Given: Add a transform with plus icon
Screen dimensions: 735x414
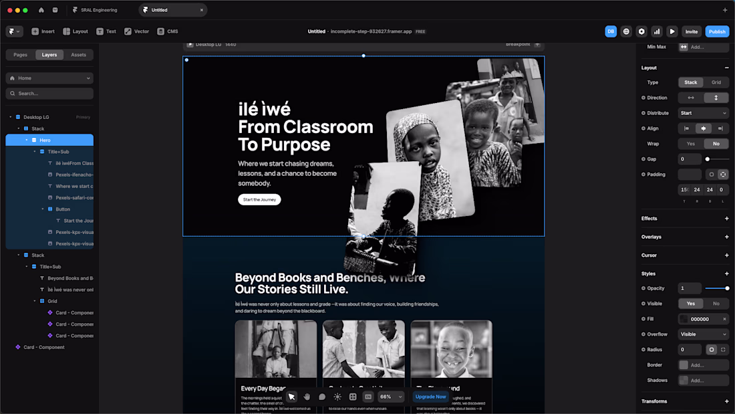Looking at the screenshot, I should point(726,401).
